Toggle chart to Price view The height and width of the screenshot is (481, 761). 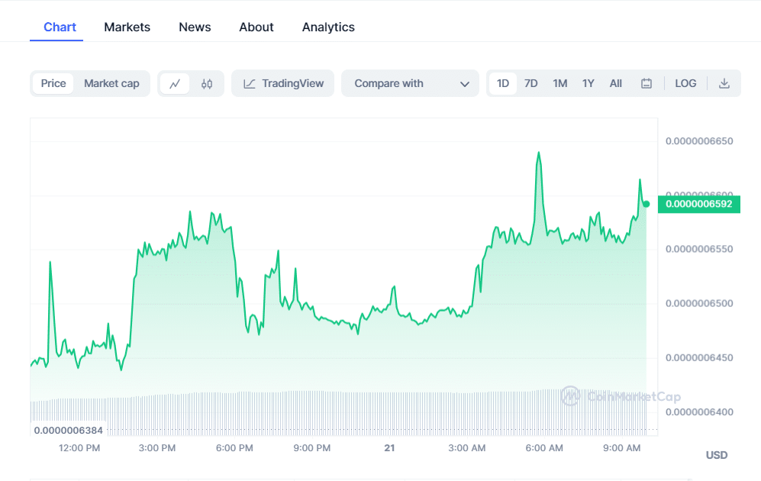(53, 84)
